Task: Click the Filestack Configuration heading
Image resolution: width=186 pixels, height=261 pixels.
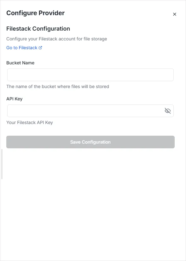Action: [x=38, y=28]
